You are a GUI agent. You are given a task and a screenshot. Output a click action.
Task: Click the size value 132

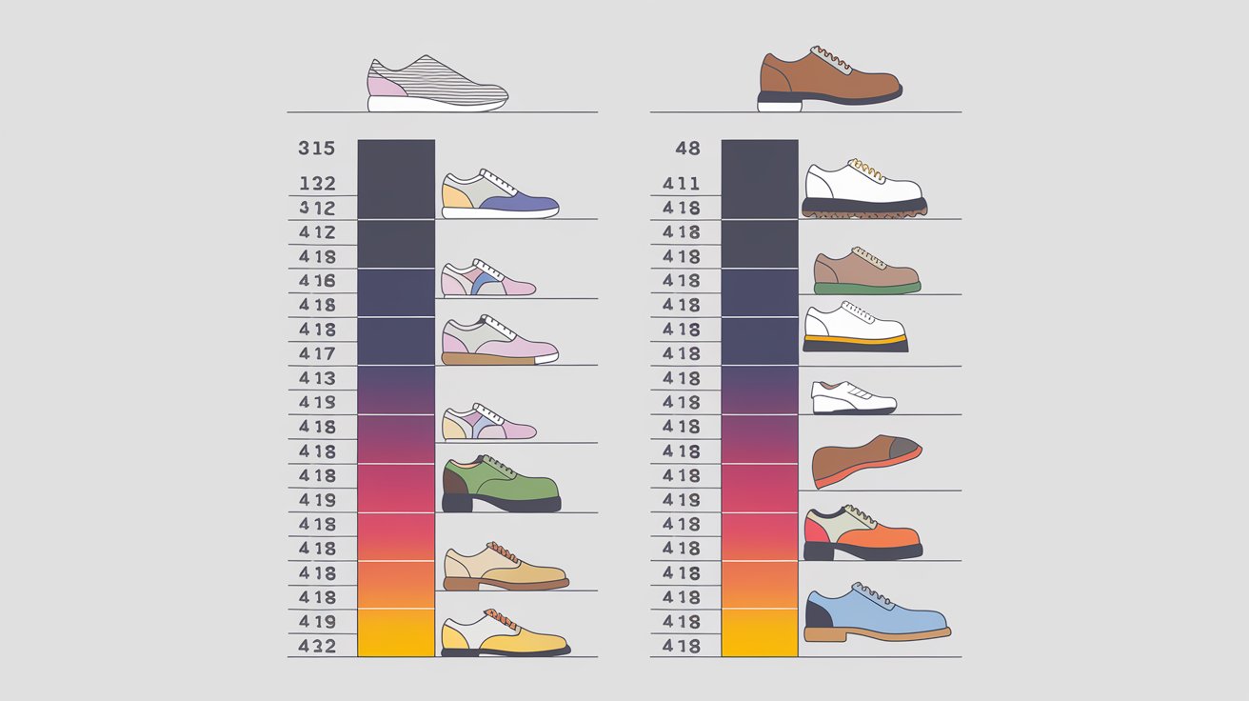coord(317,184)
